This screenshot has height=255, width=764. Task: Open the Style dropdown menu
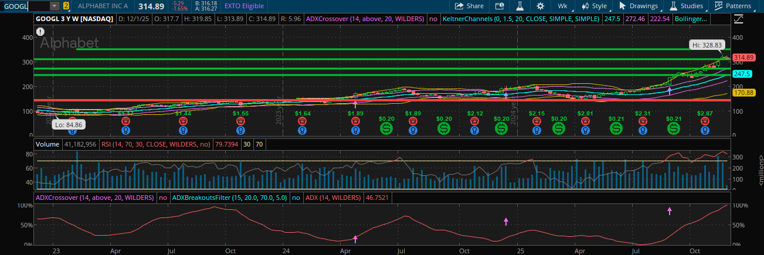(x=595, y=6)
